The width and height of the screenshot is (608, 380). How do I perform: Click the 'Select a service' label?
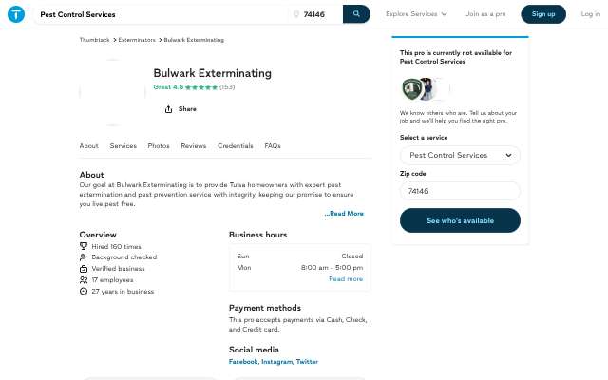424,137
